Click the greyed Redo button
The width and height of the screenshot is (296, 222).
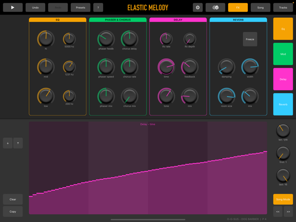click(58, 8)
